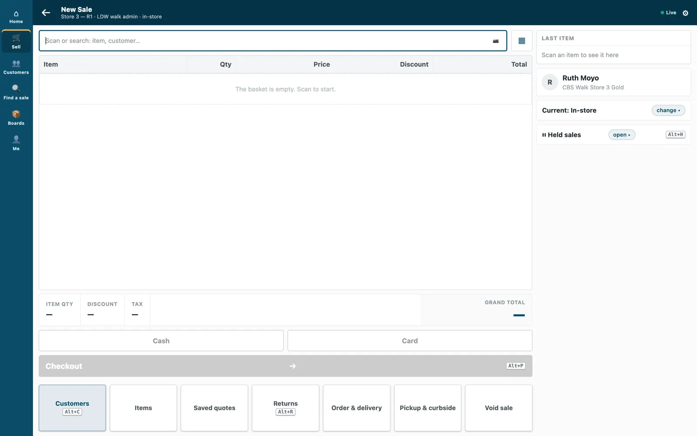Select Cash payment
Screen dimensions: 697x436
pos(161,341)
